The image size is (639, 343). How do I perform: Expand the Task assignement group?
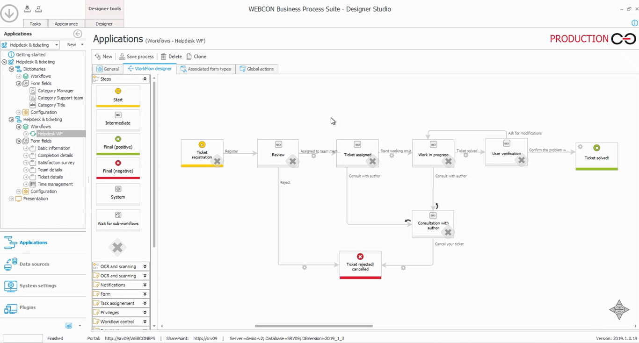(145, 303)
